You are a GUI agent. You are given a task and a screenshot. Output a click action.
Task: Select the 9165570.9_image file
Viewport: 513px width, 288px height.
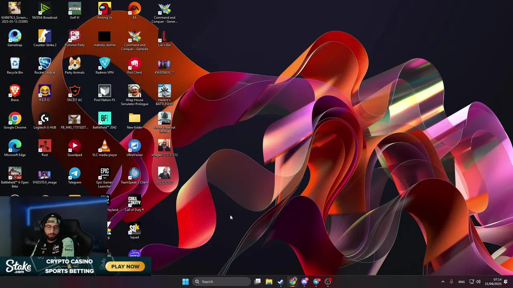point(44,176)
